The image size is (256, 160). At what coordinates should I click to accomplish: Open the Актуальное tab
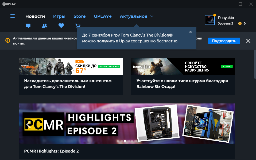[x=134, y=16]
